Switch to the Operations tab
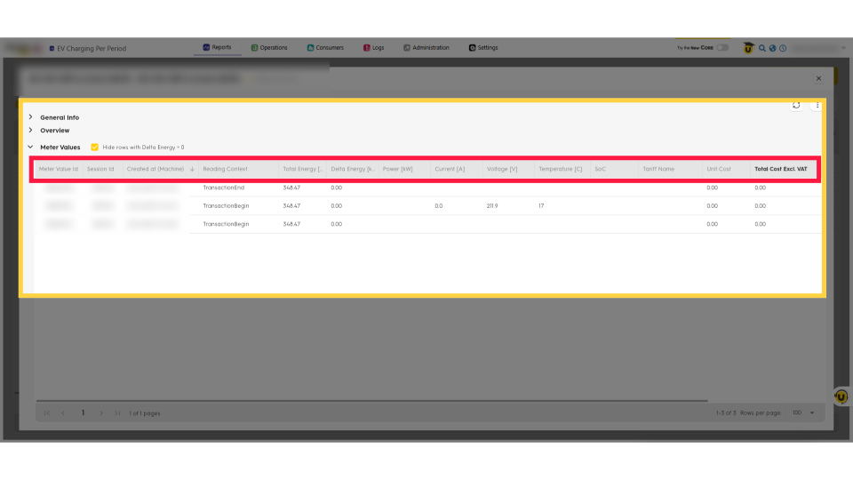 tap(269, 48)
